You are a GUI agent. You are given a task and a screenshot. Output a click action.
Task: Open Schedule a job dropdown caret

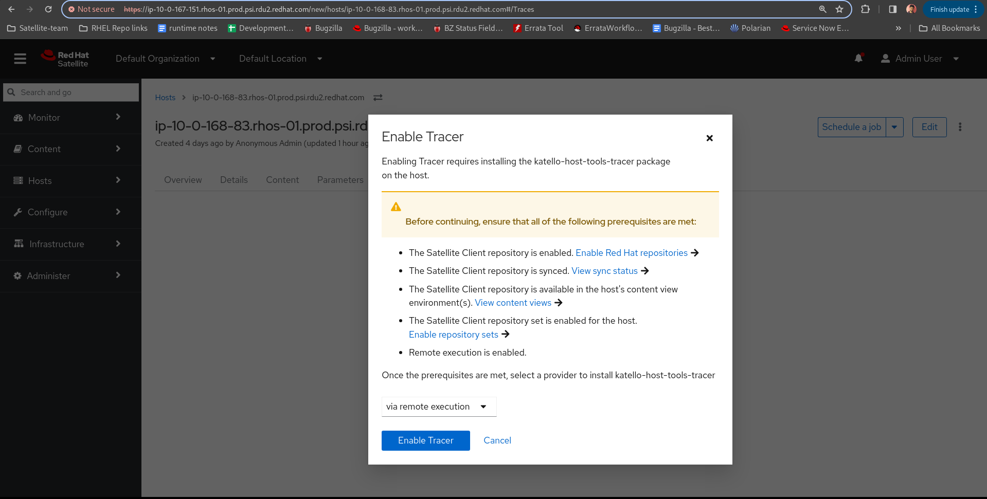(894, 127)
